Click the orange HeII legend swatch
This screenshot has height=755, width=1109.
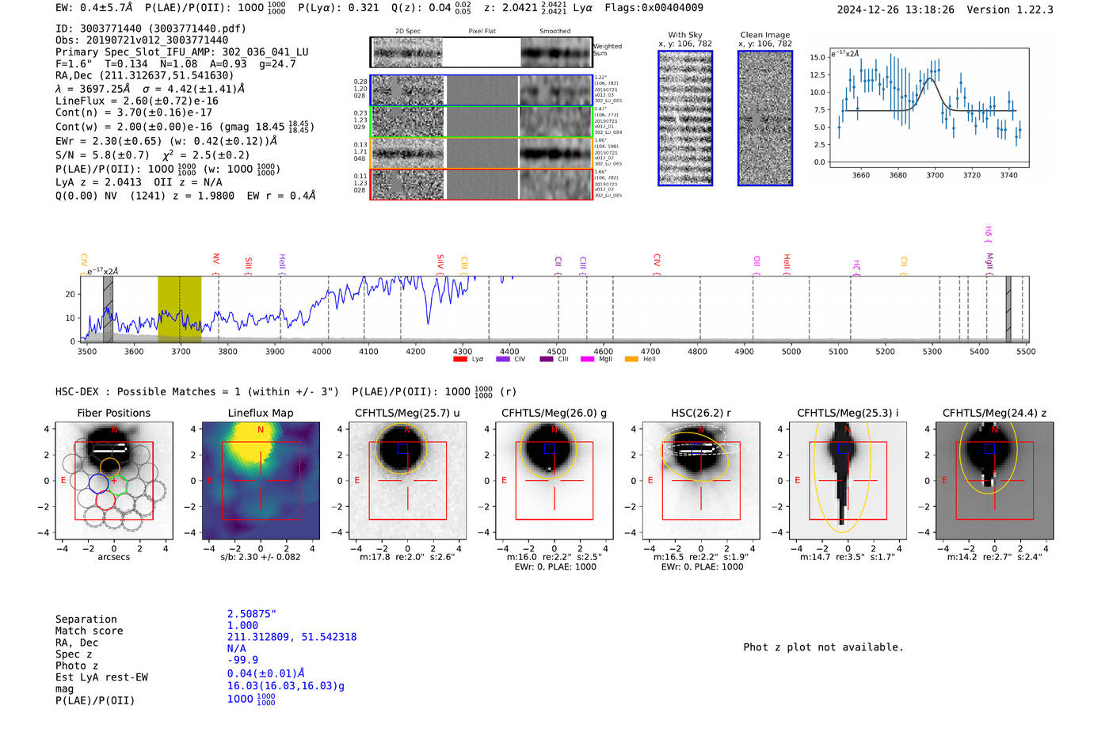tap(631, 360)
